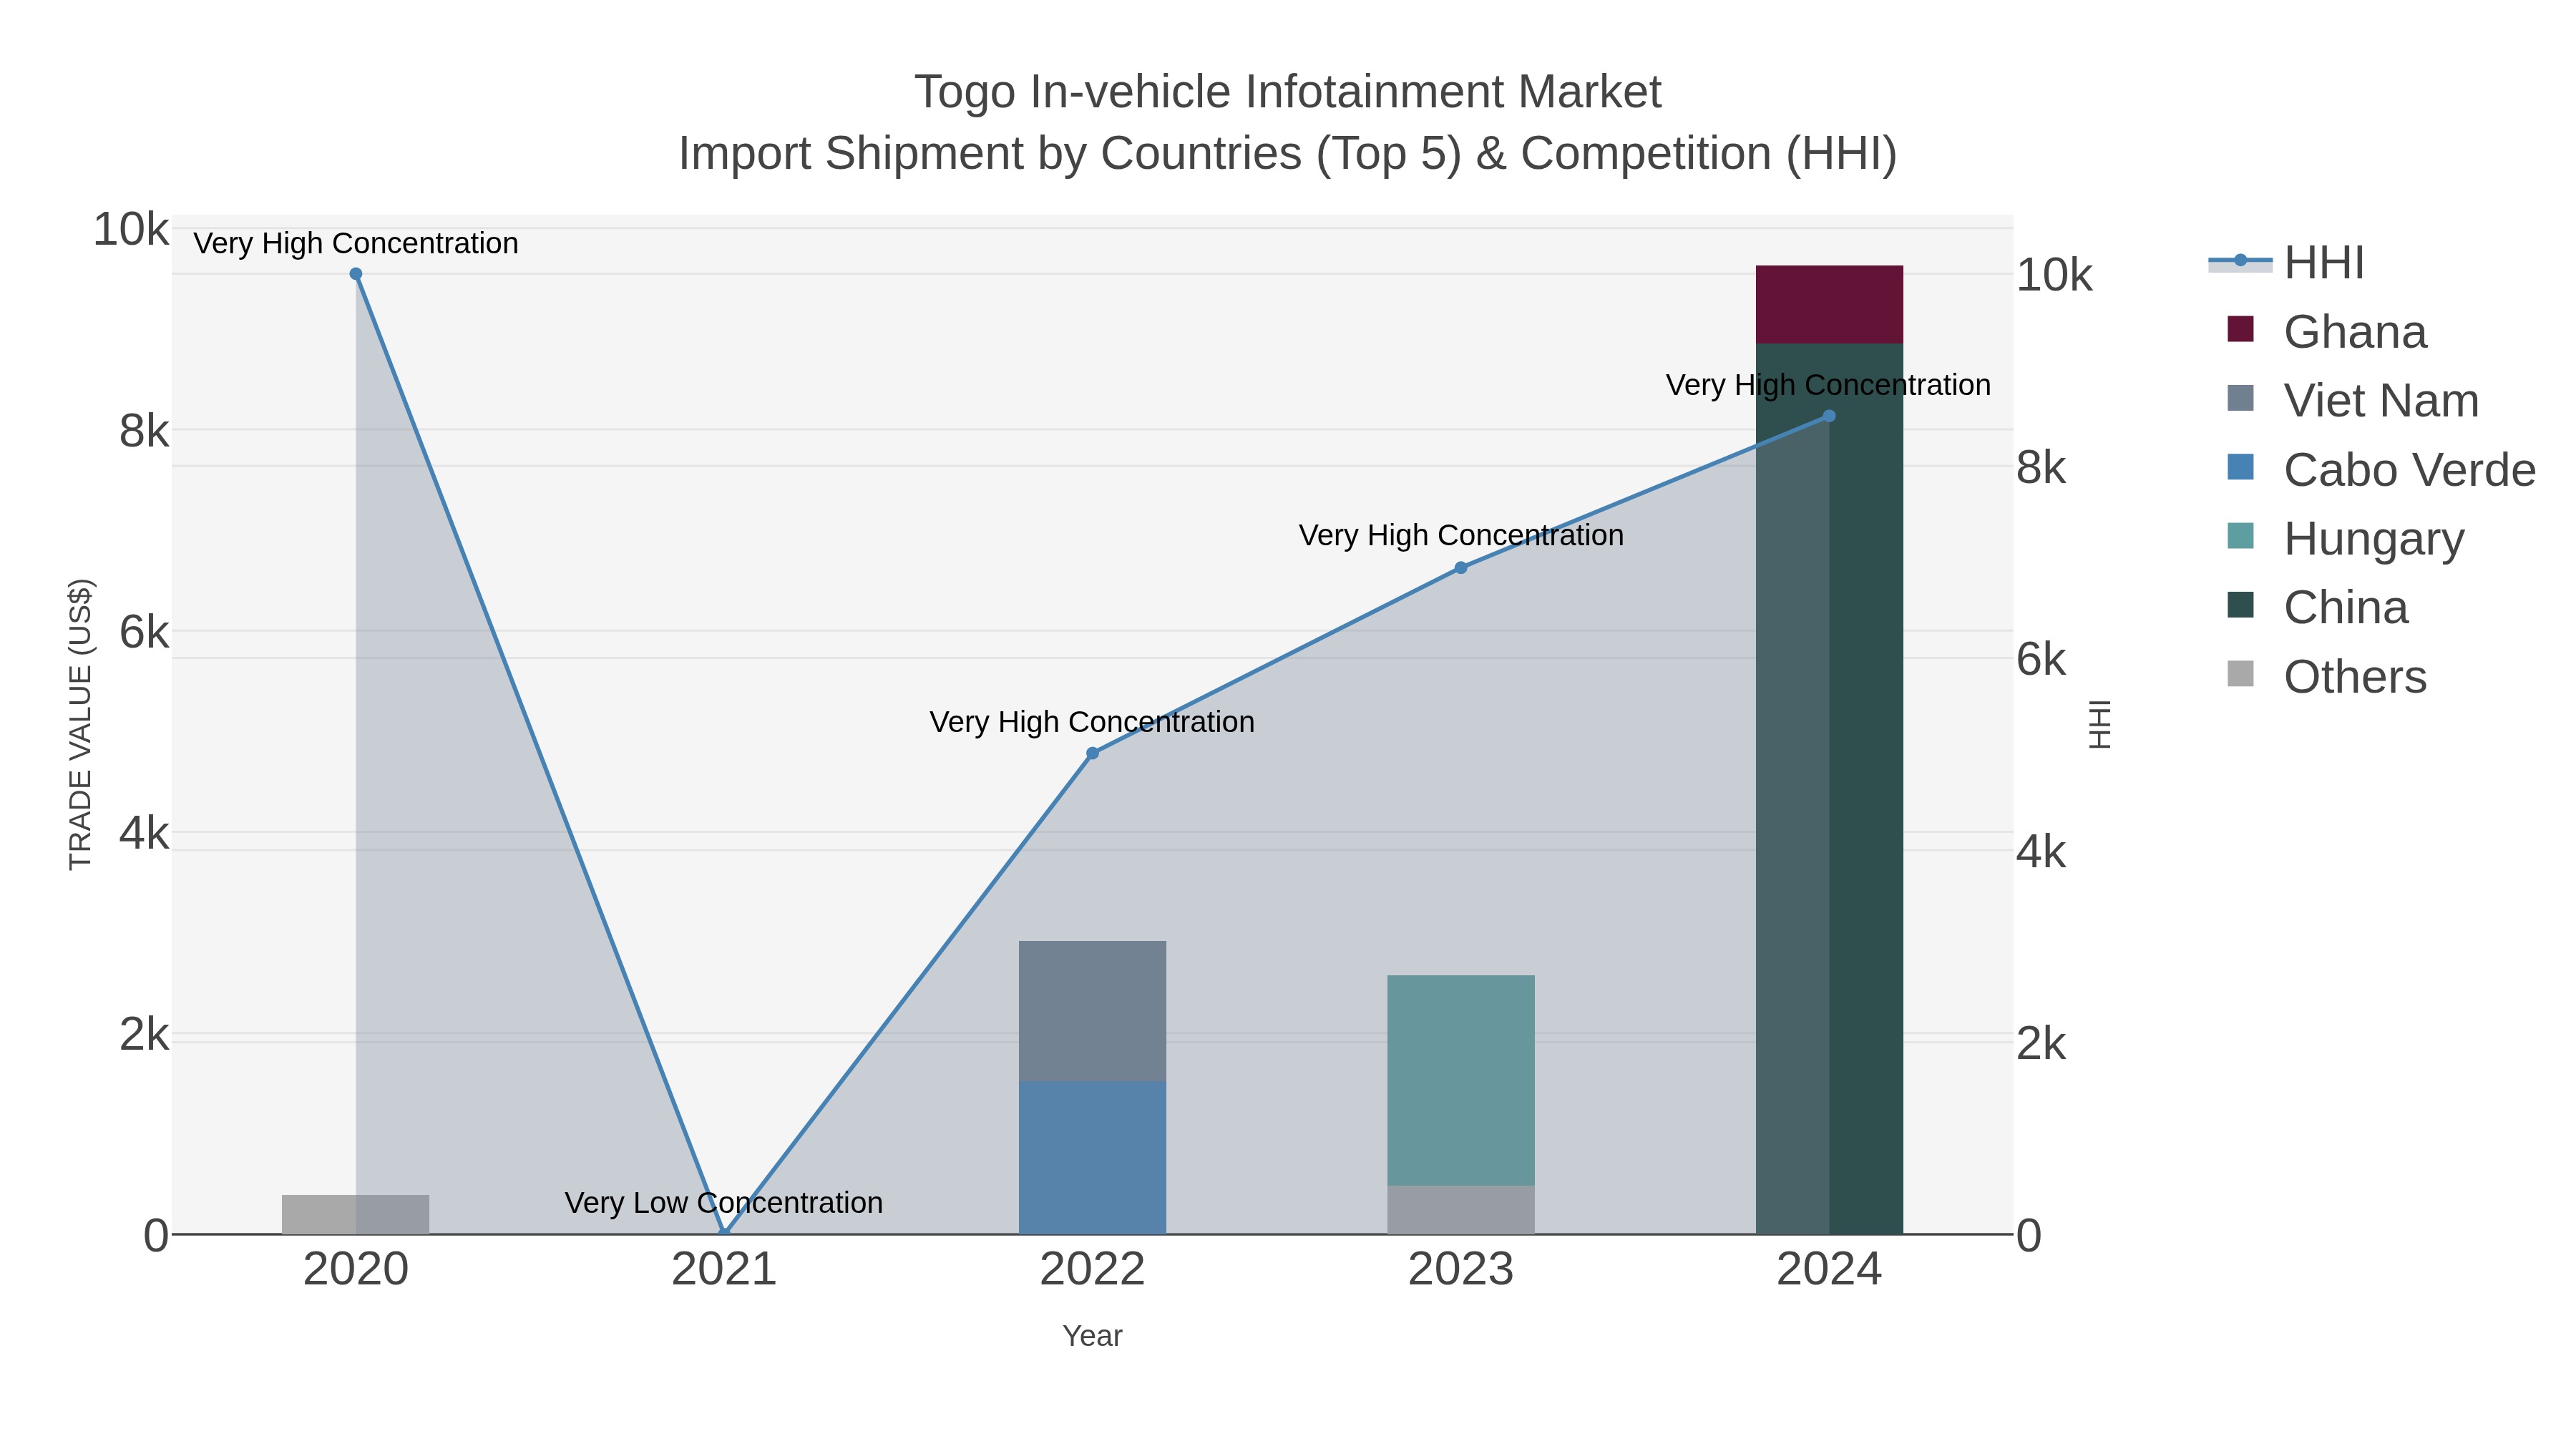
Task: Click the left axis 2k tick label
Action: coord(144,1035)
